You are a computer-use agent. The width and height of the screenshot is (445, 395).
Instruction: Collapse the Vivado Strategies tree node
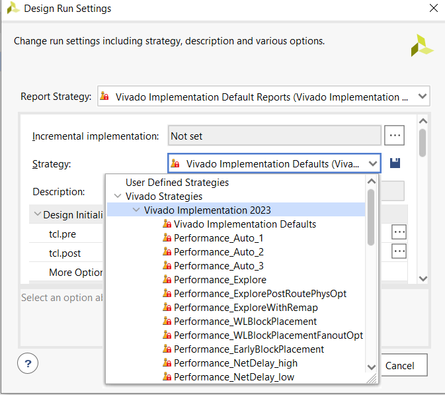[118, 197]
